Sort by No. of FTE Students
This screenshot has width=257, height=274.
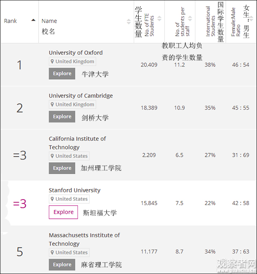[x=159, y=19]
